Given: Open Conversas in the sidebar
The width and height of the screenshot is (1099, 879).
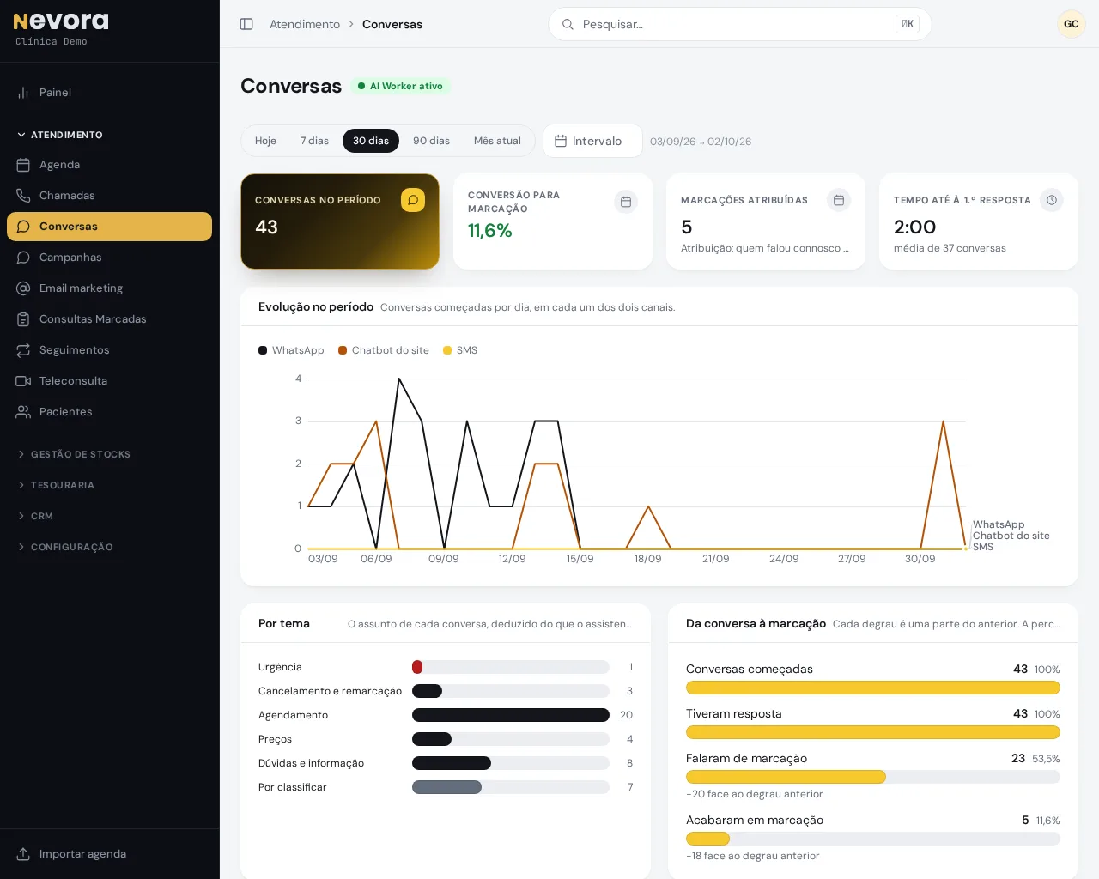Looking at the screenshot, I should coord(110,227).
